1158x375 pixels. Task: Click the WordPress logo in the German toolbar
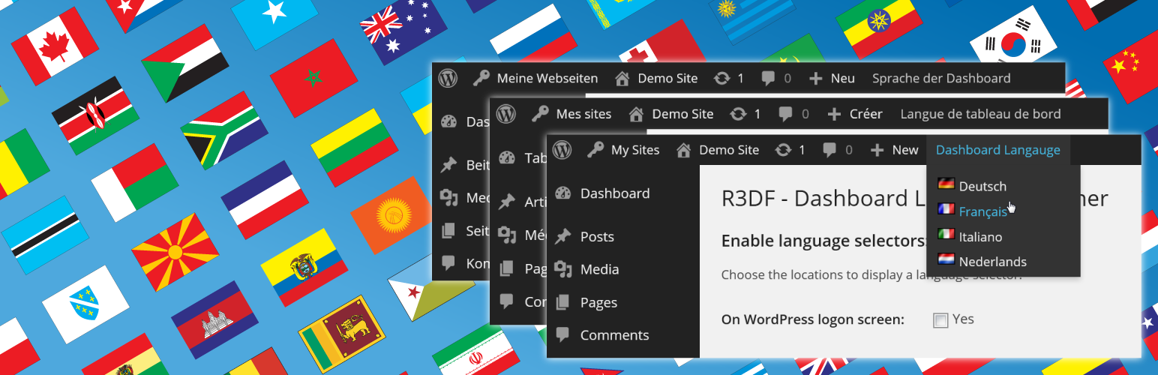point(448,78)
